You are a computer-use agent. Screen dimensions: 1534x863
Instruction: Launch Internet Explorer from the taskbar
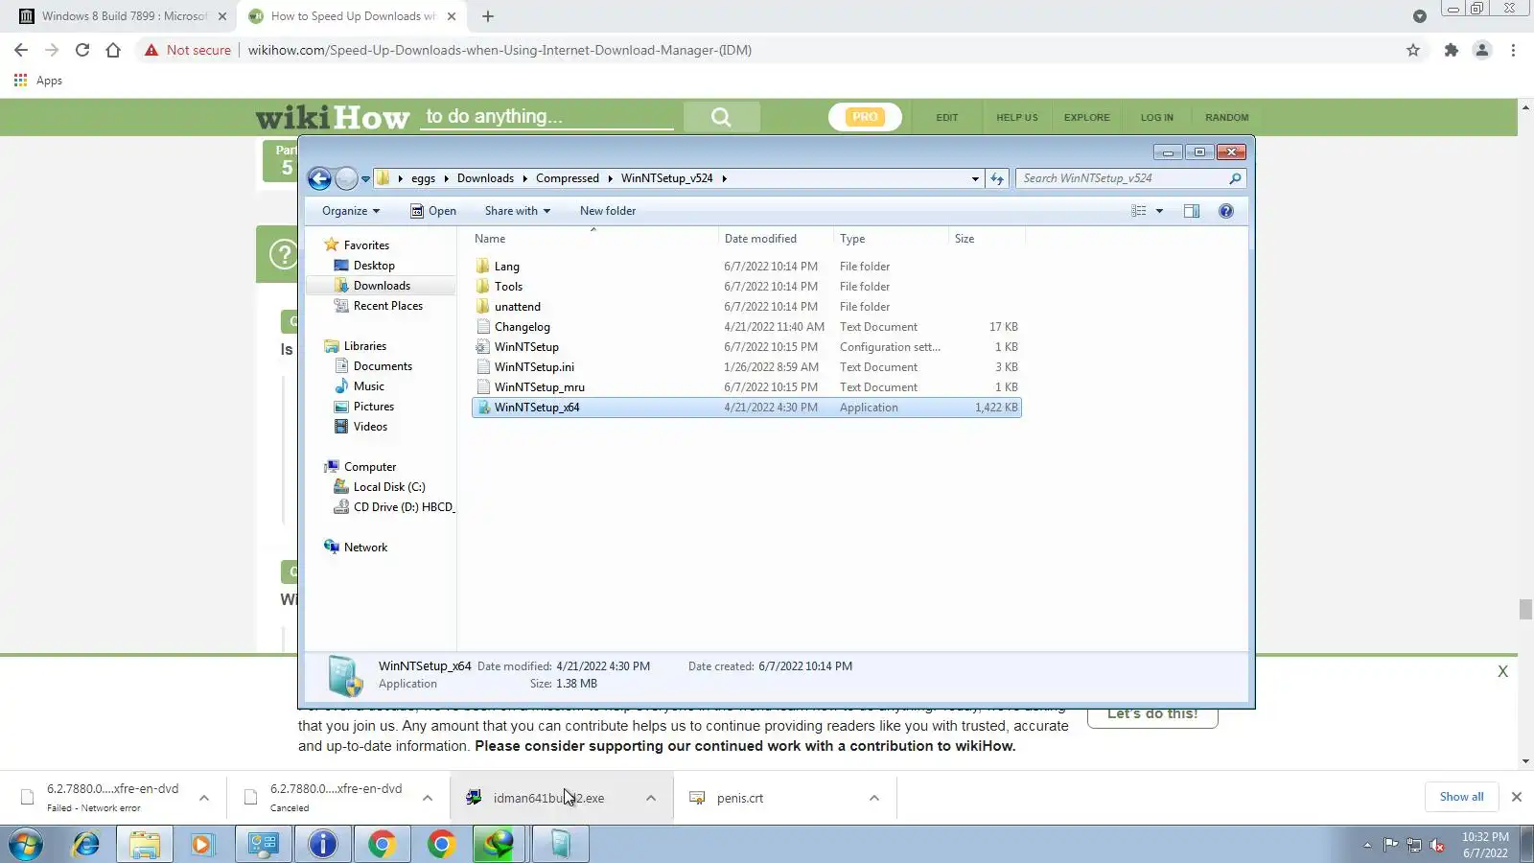coord(85,844)
